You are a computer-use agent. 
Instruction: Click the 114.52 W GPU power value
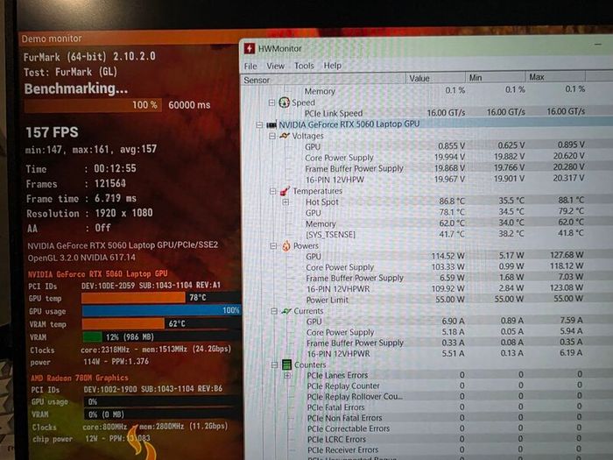pyautogui.click(x=448, y=256)
